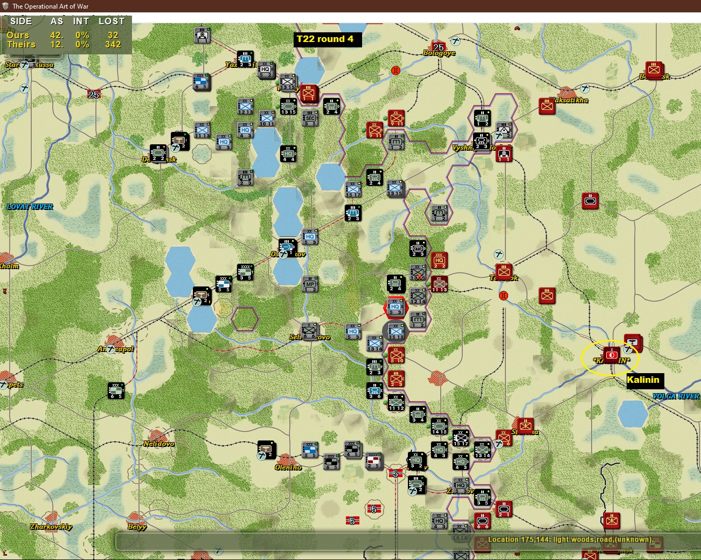
Task: Click the blue checkered XXX 6 5 counter
Action: (x=202, y=81)
